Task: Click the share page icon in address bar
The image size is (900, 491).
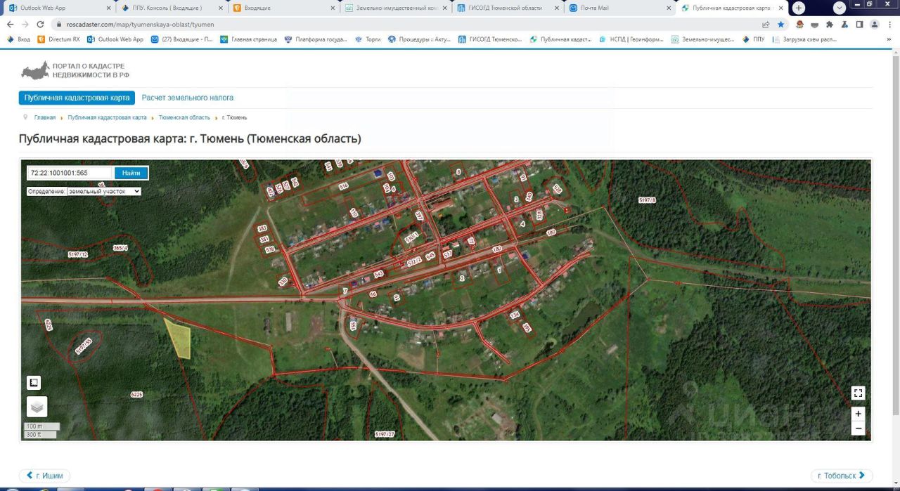Action: click(766, 24)
